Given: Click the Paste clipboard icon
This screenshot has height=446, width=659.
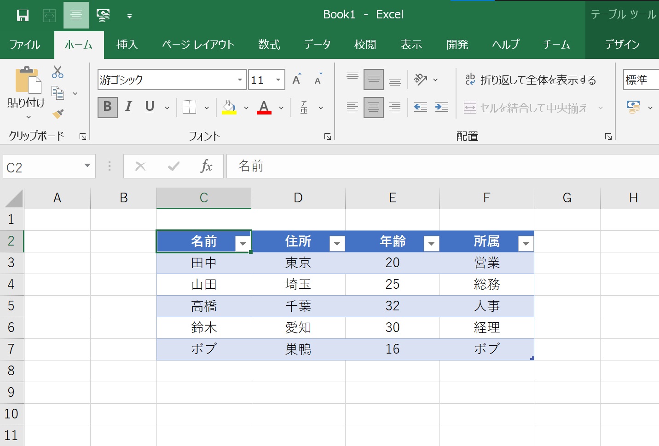Looking at the screenshot, I should (x=28, y=80).
